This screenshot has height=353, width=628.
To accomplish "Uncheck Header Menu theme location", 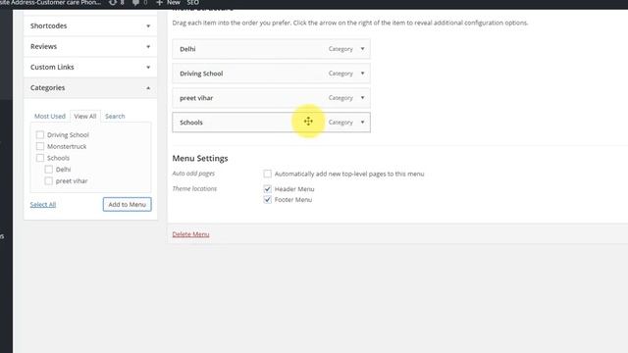I will pos(268,189).
